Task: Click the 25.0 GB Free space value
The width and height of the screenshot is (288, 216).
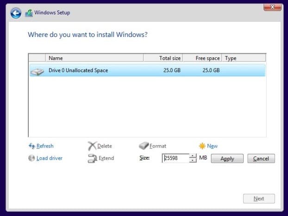Action: [x=211, y=70]
